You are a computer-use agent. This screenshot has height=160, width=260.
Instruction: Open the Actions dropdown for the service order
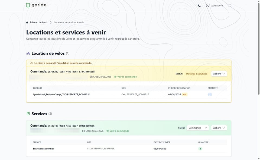pos(219,128)
